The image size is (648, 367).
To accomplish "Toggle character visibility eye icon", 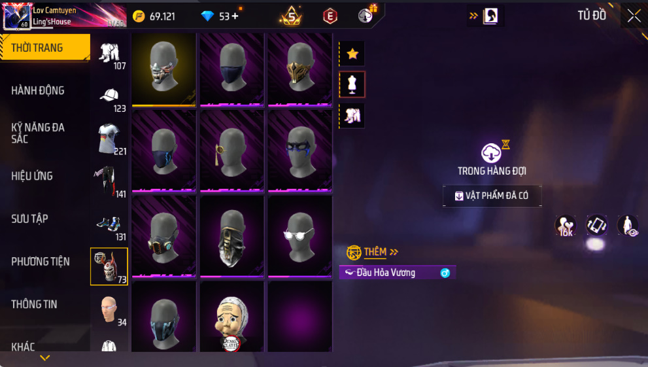I will coord(628,226).
